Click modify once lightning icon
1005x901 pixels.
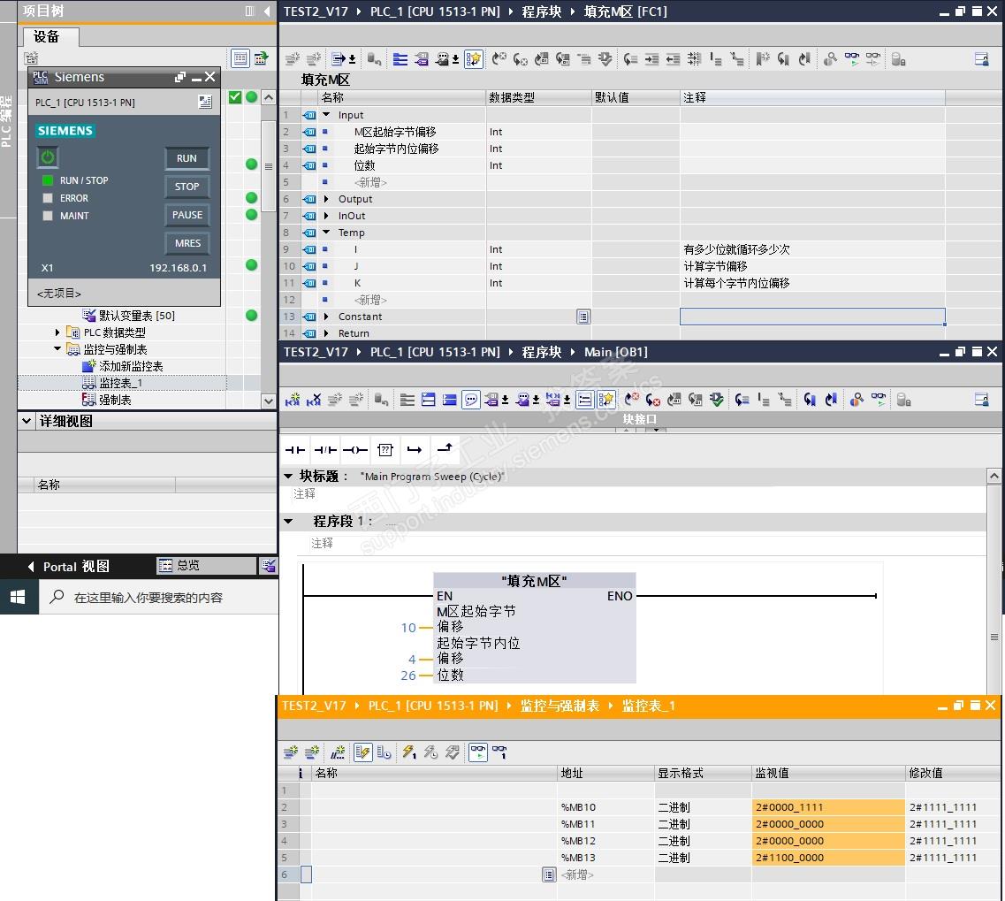[x=409, y=752]
